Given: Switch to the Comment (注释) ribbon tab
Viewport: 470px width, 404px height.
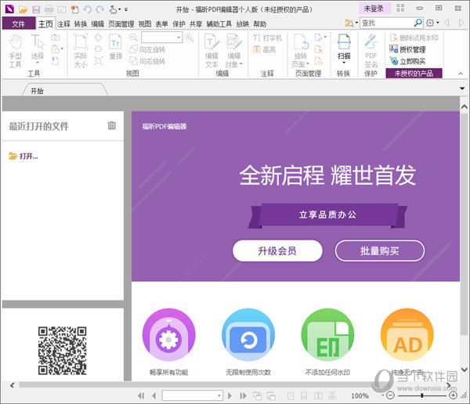Looking at the screenshot, I should tap(63, 24).
